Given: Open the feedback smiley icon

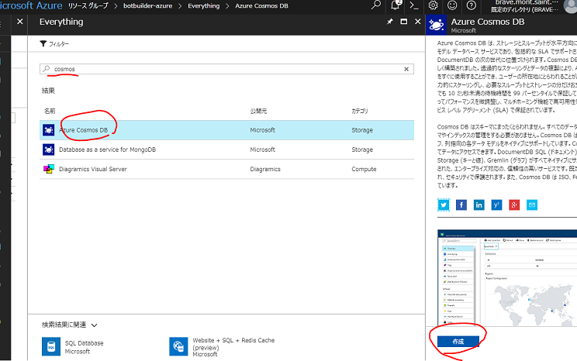Looking at the screenshot, I should 452,5.
